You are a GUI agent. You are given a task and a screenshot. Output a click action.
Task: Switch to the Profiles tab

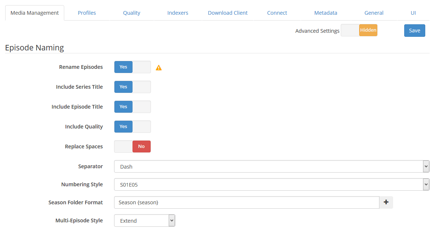87,13
